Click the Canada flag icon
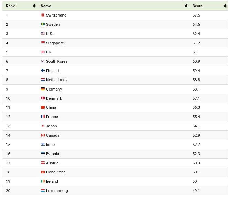 click(43, 135)
